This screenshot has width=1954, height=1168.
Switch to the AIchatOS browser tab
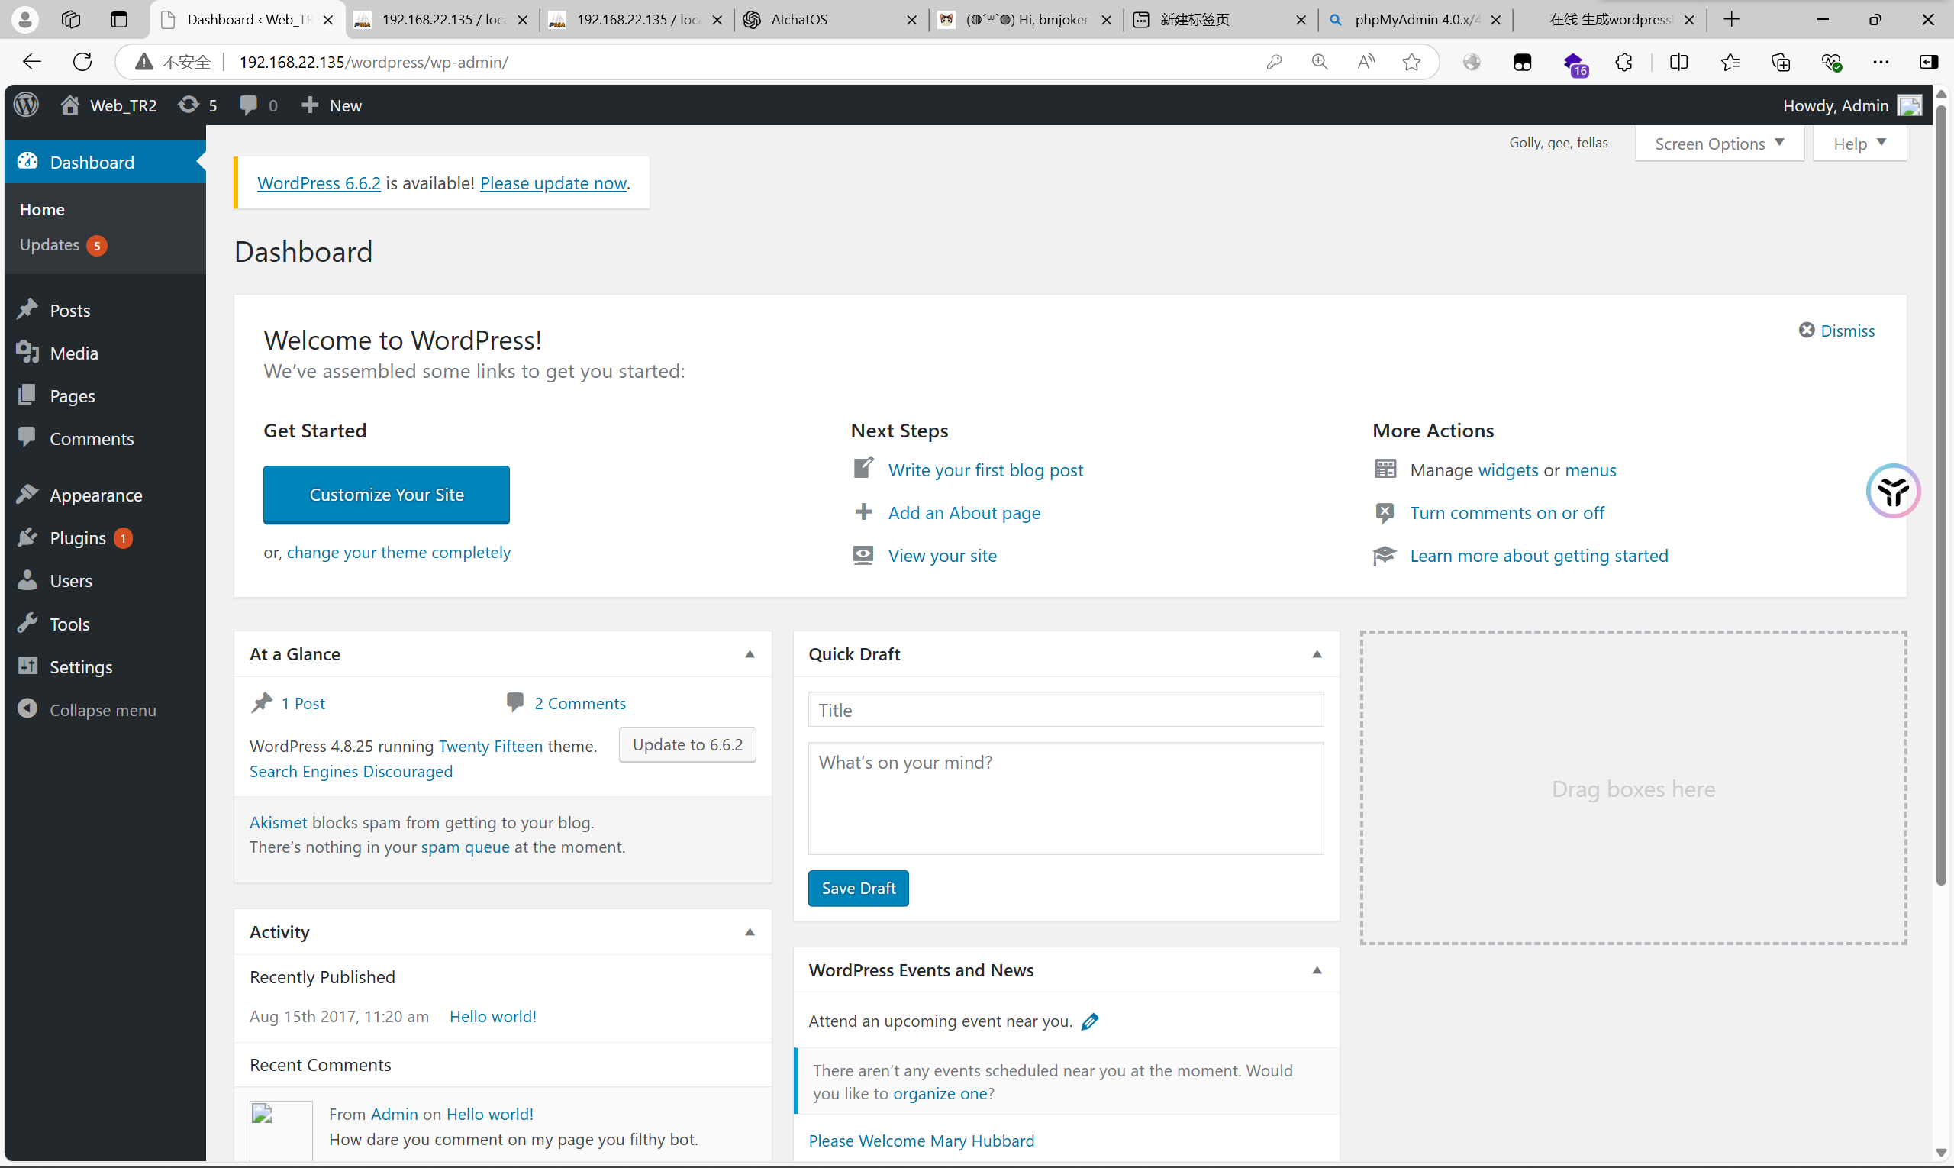tap(830, 20)
